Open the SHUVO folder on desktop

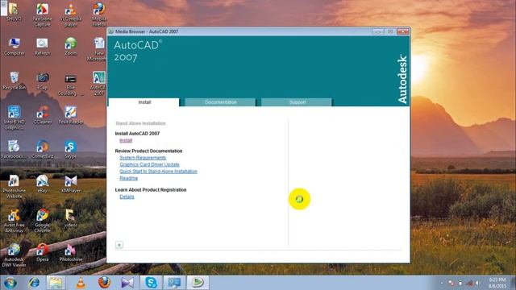tap(14, 12)
